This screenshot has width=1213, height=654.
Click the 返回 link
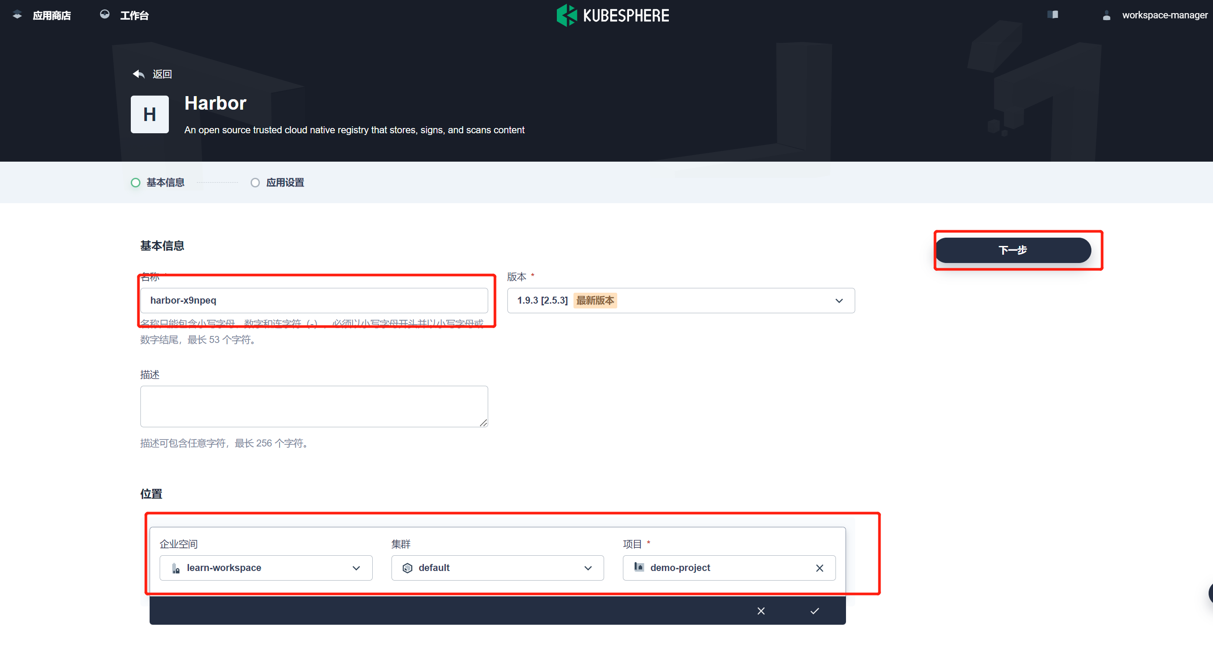click(x=162, y=74)
